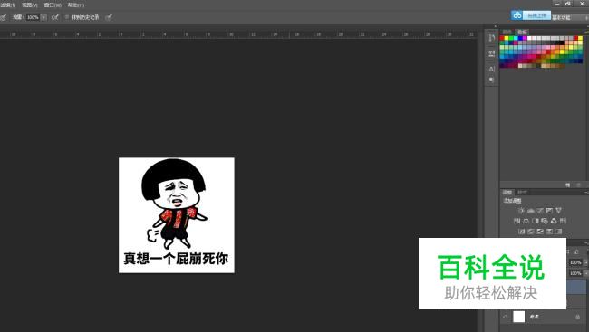Add a Curves adjustment layer
The width and height of the screenshot is (589, 332).
[x=540, y=211]
